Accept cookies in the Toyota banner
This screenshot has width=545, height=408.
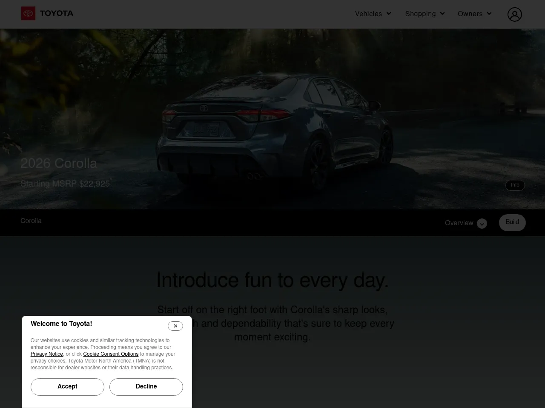tap(67, 387)
